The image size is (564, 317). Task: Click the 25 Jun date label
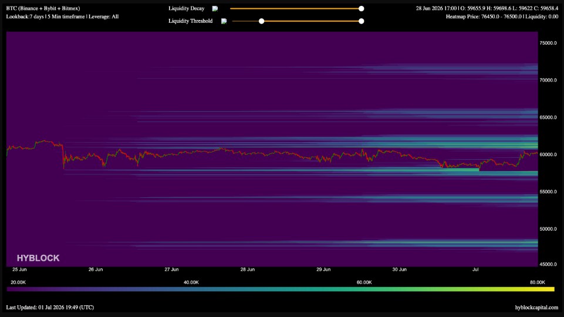point(19,269)
